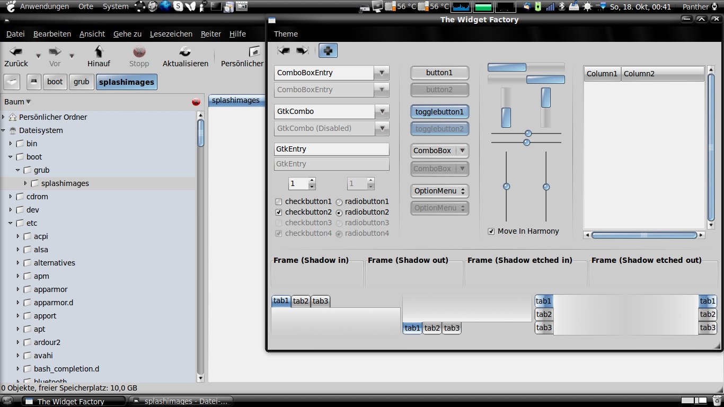Click the up arrow of the enabled spin button
This screenshot has height=407, width=724.
click(312, 181)
